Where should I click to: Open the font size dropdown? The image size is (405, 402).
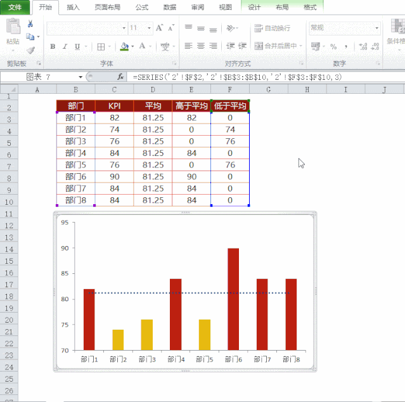(x=149, y=28)
